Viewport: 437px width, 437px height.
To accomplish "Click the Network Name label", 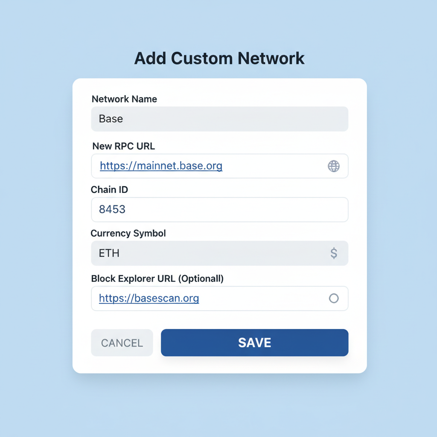I will pos(124,99).
